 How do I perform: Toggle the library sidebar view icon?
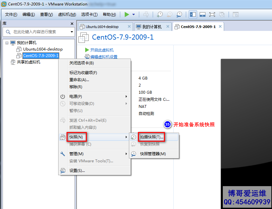193,14
